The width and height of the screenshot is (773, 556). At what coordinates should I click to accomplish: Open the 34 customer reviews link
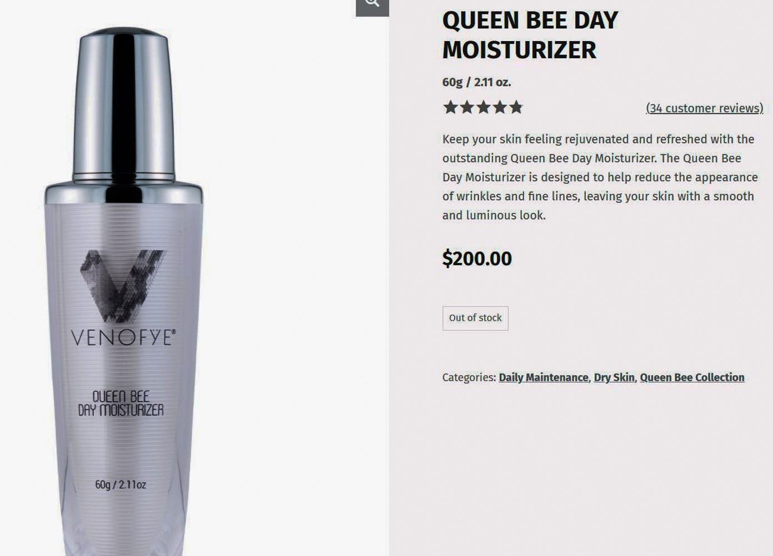[705, 108]
